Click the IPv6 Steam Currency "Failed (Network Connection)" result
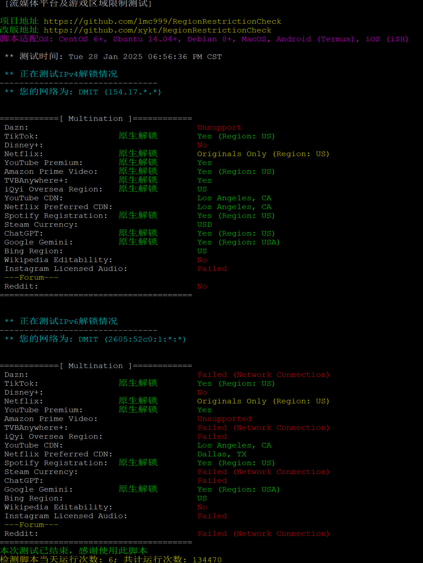423x563 pixels. pos(263,472)
